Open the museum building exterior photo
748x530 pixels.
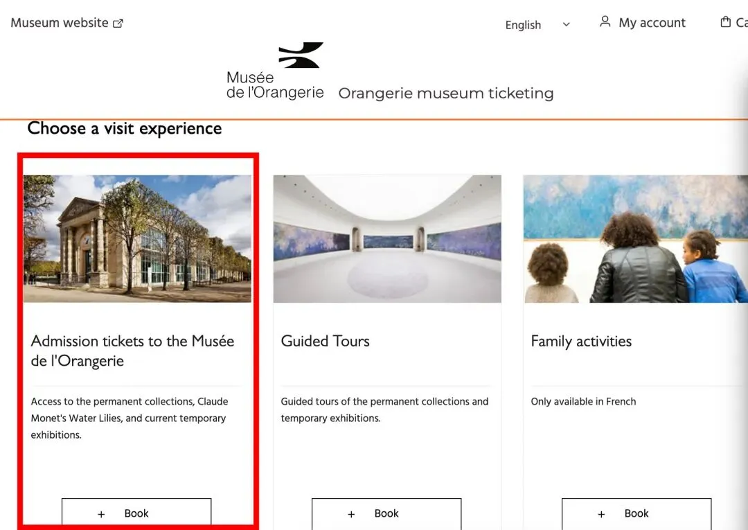point(137,238)
